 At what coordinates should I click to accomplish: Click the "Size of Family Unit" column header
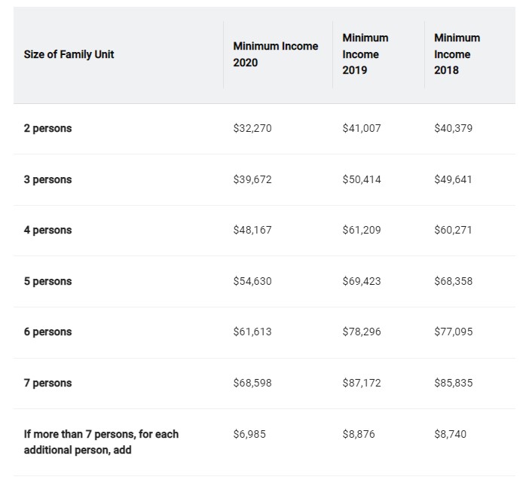[x=69, y=54]
